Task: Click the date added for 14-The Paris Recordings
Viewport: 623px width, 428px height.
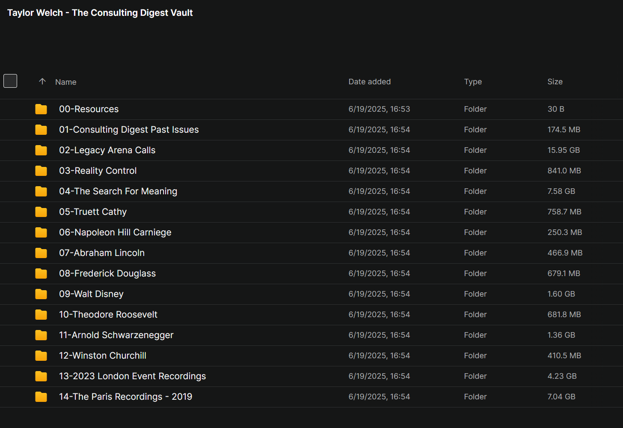Action: (x=379, y=397)
